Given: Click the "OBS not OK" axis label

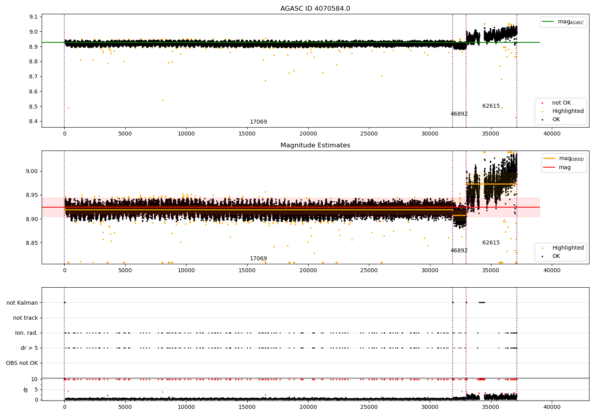Looking at the screenshot, I should coord(22,363).
